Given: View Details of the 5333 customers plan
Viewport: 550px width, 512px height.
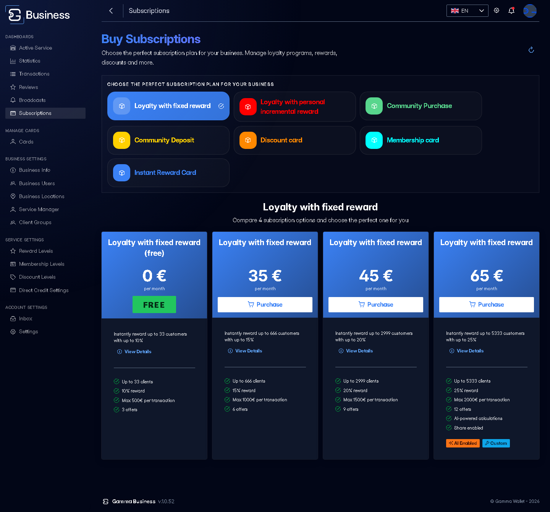Looking at the screenshot, I should (x=467, y=351).
